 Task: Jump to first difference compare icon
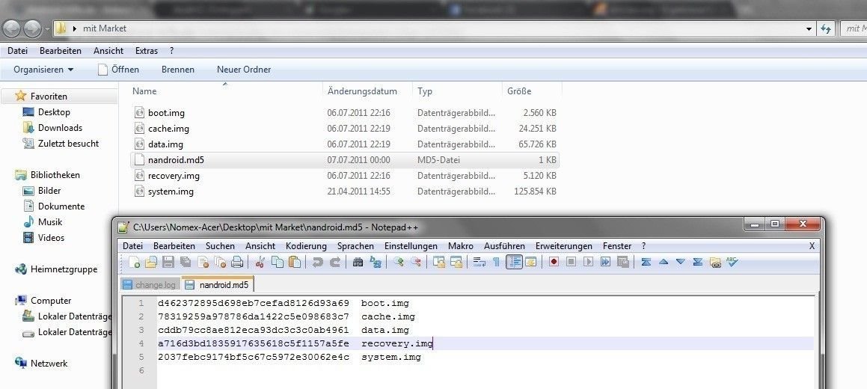(646, 262)
